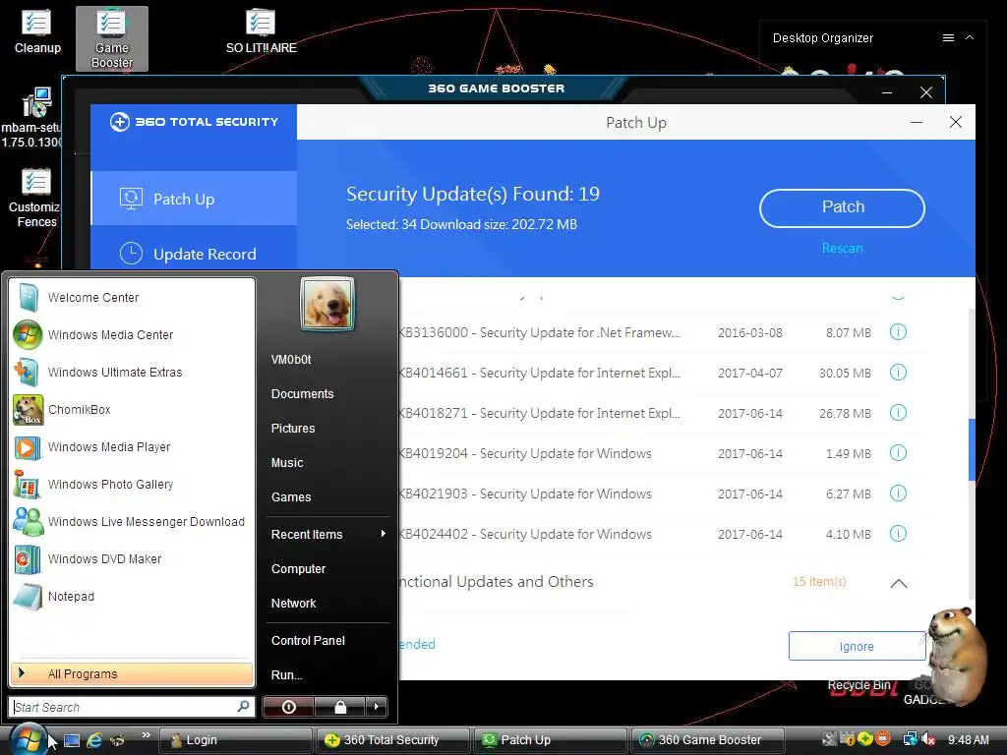The width and height of the screenshot is (1007, 755).
Task: Expand quick launch overflow chevron
Action: click(x=147, y=735)
